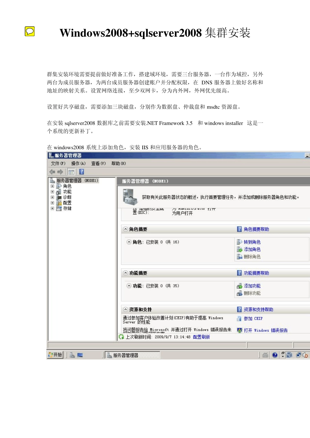Click the help icon beside 资源和支持帮助
Image resolution: width=310 pixels, height=438 pixels.
coord(240,309)
